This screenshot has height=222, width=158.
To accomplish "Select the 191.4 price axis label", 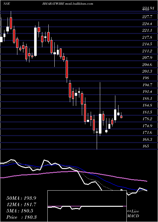I will coord(147,92).
